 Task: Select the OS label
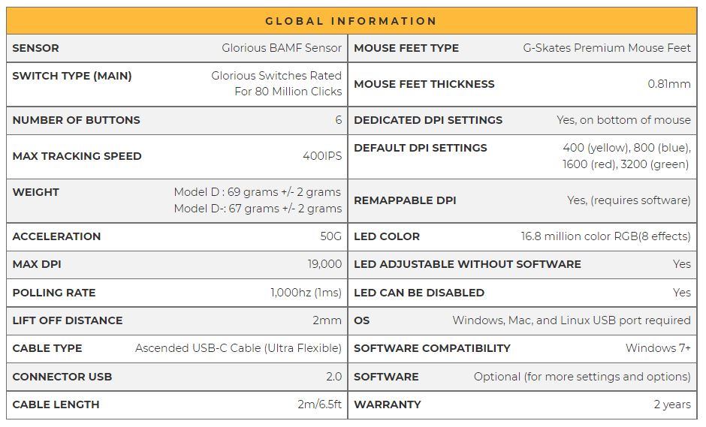361,320
